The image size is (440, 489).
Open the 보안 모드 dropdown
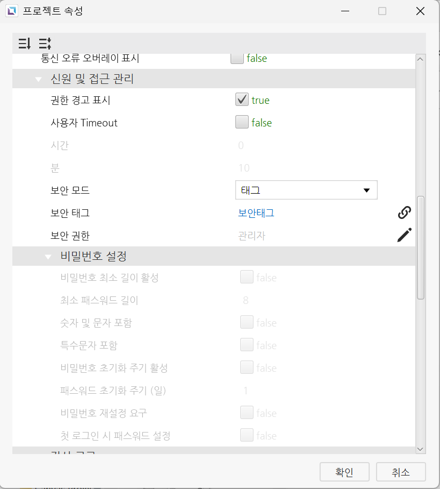[x=306, y=190]
